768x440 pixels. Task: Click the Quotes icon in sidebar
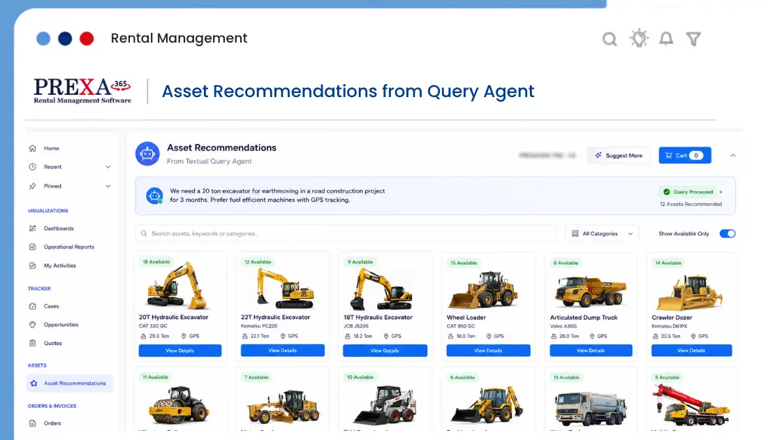(x=32, y=343)
